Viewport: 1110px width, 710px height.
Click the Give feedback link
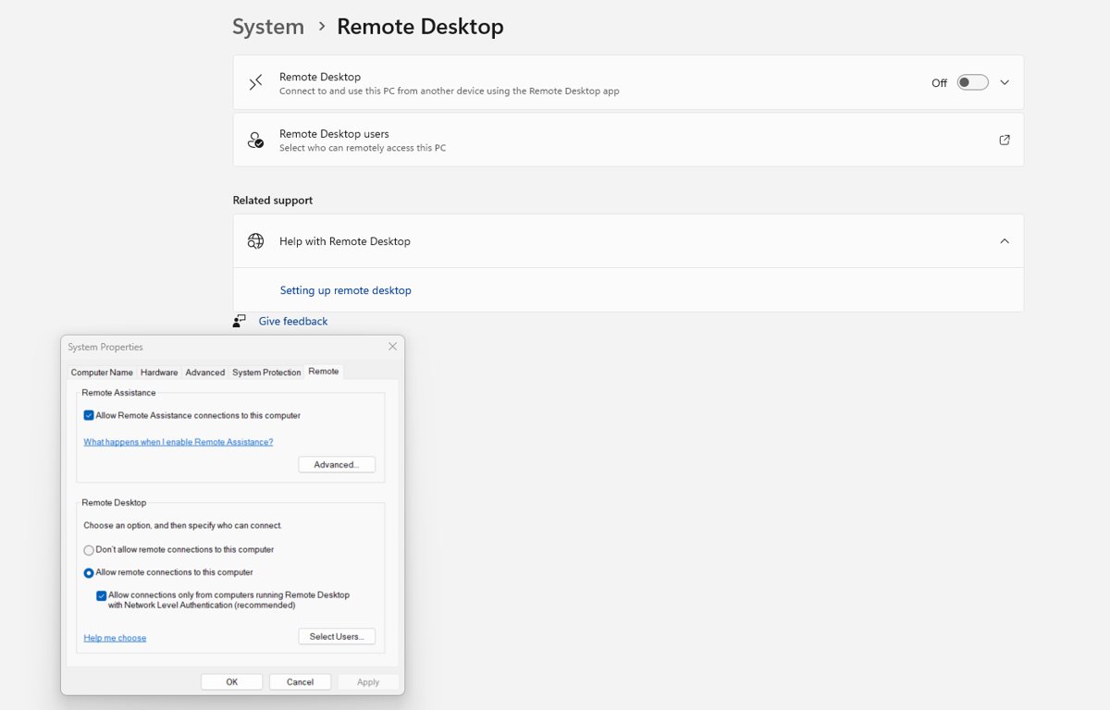pos(293,322)
